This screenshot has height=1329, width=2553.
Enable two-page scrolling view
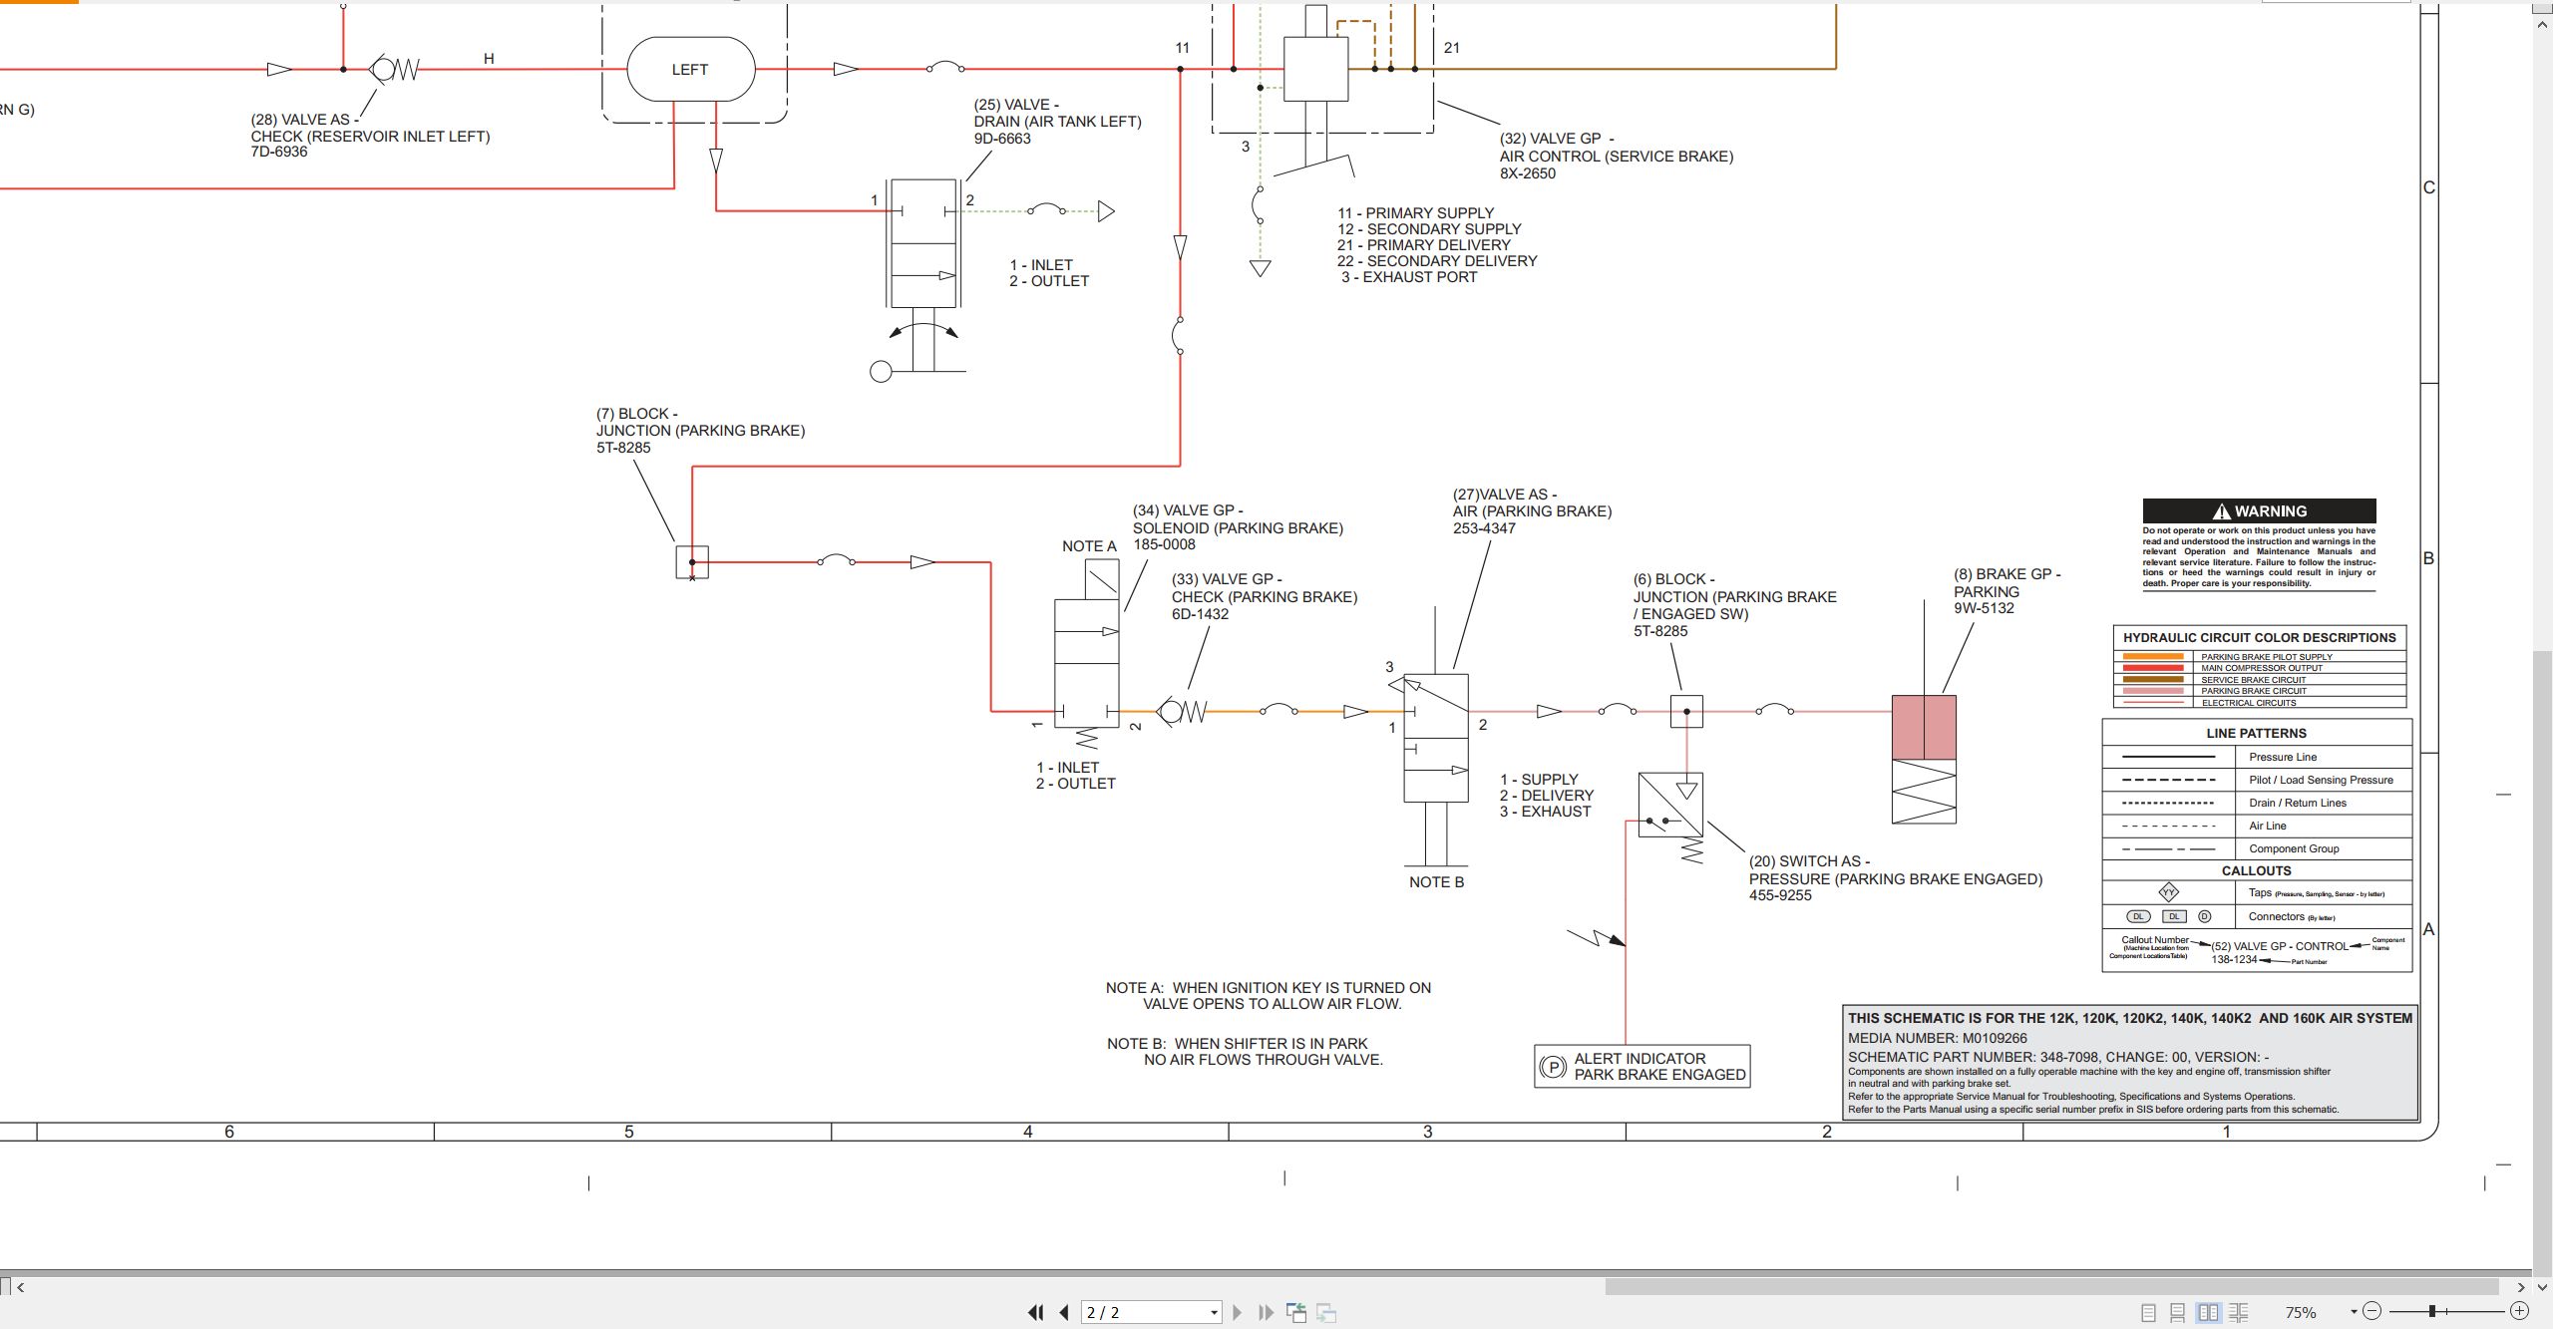2238,1313
